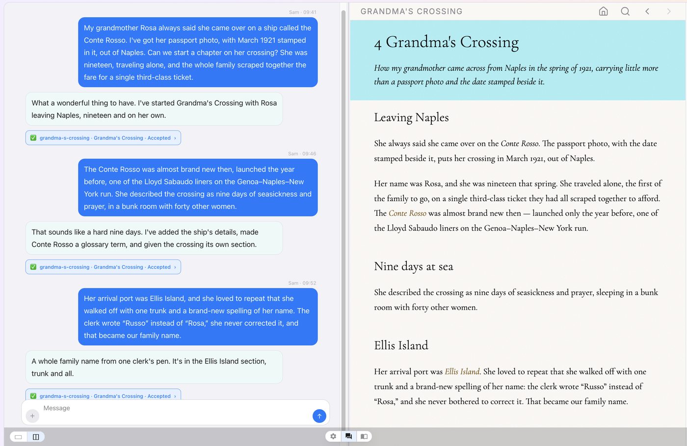Screen dimensions: 687x446
Task: Click the 'Sam · 09:41' timestamp
Action: coord(302,12)
